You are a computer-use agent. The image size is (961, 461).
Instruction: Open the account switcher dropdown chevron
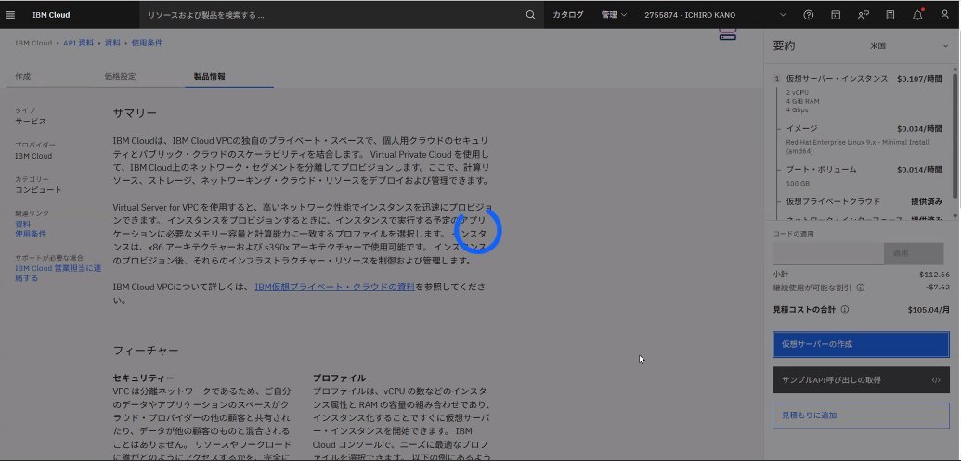(x=783, y=15)
